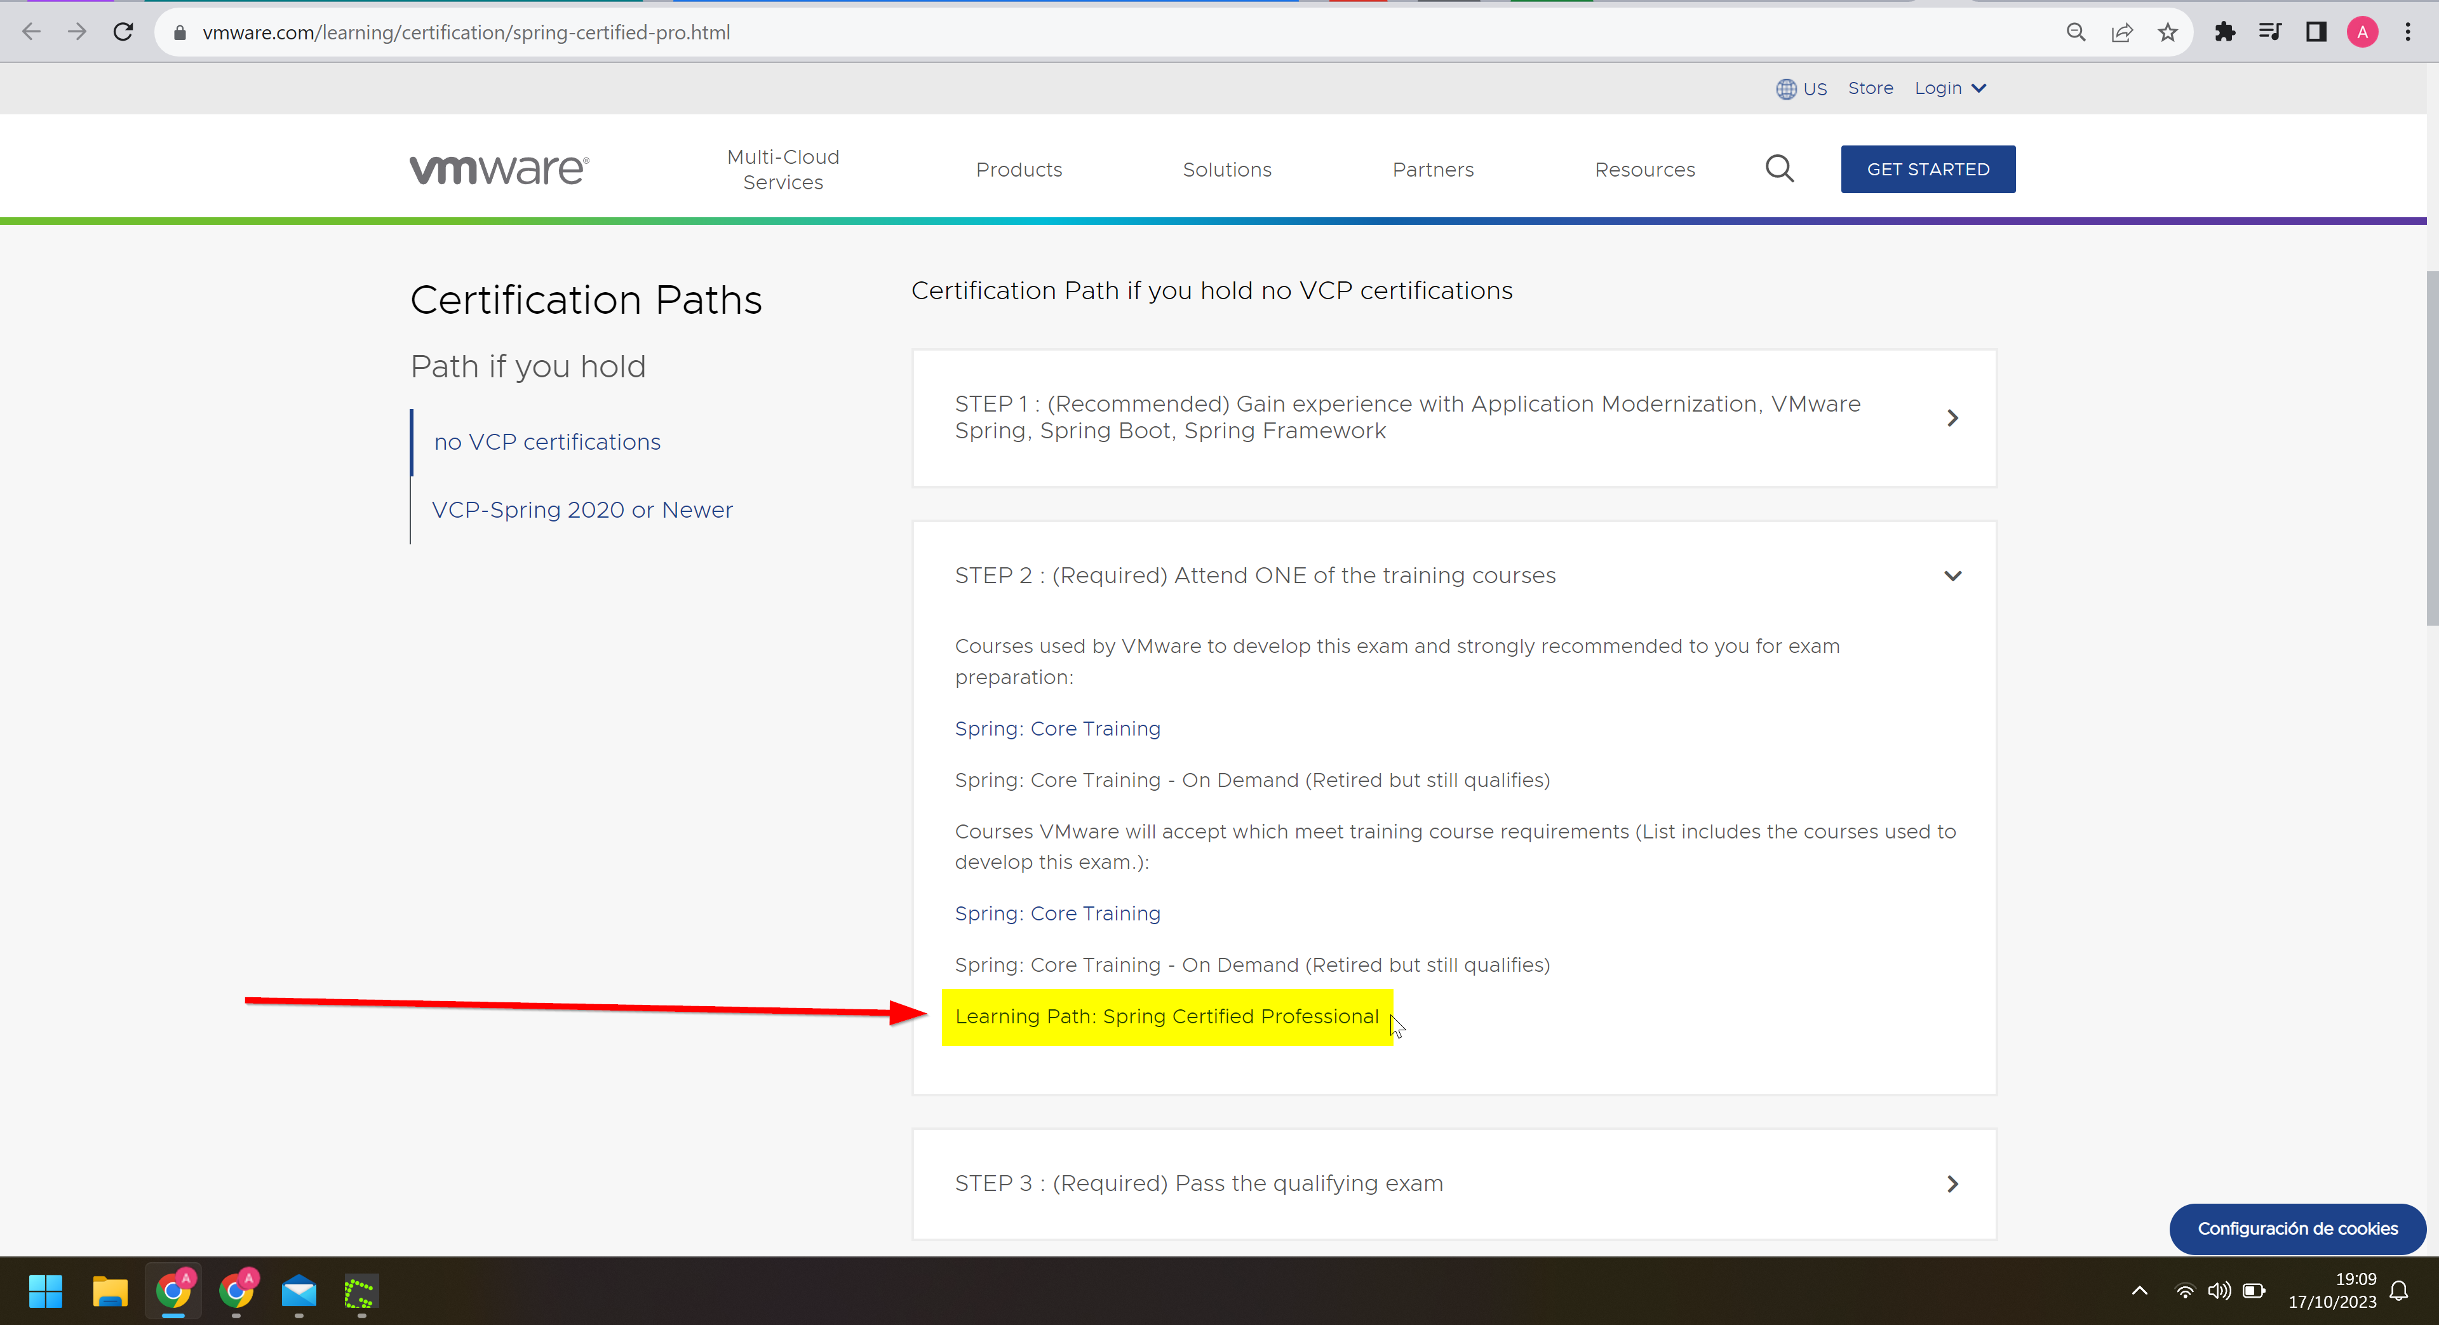This screenshot has width=2439, height=1325.
Task: Select the no VCP certifications path tab
Action: point(548,442)
